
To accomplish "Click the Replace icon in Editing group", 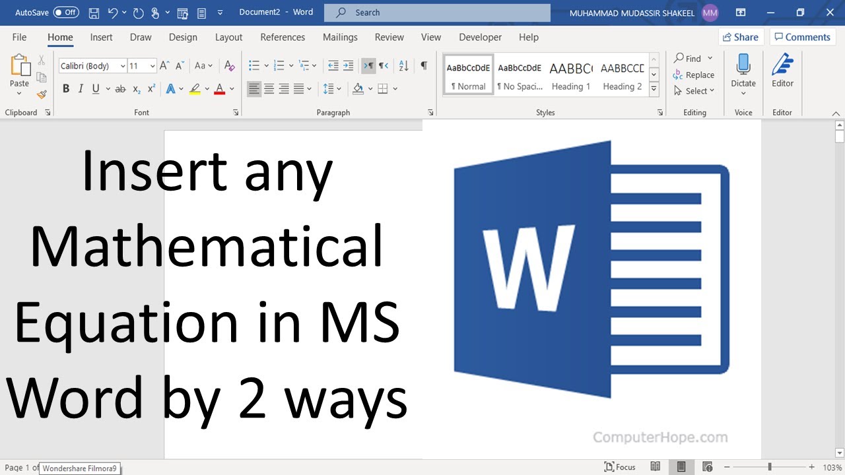I will pyautogui.click(x=678, y=75).
